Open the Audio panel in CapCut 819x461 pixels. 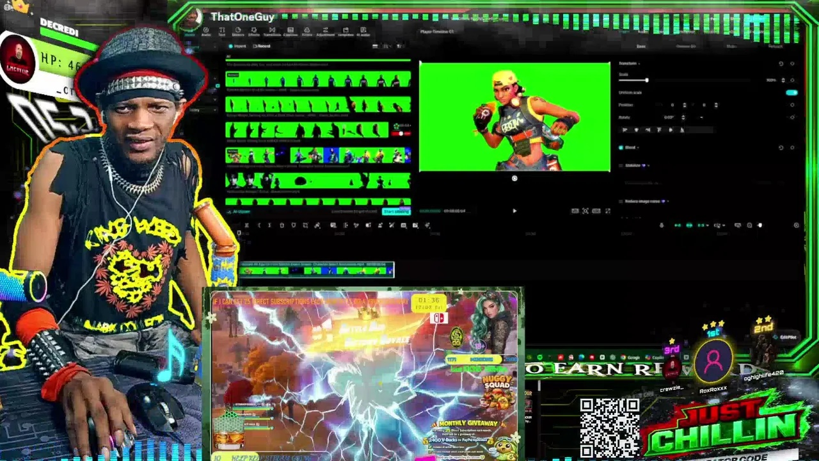click(x=206, y=31)
